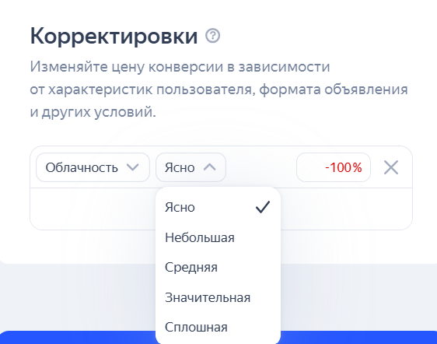This screenshot has height=344, width=437.
Task: Click the down chevron in Облачность selector
Action: pos(132,167)
